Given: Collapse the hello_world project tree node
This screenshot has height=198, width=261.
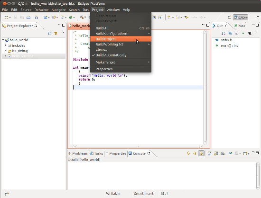Looking at the screenshot, I should click(x=3, y=40).
